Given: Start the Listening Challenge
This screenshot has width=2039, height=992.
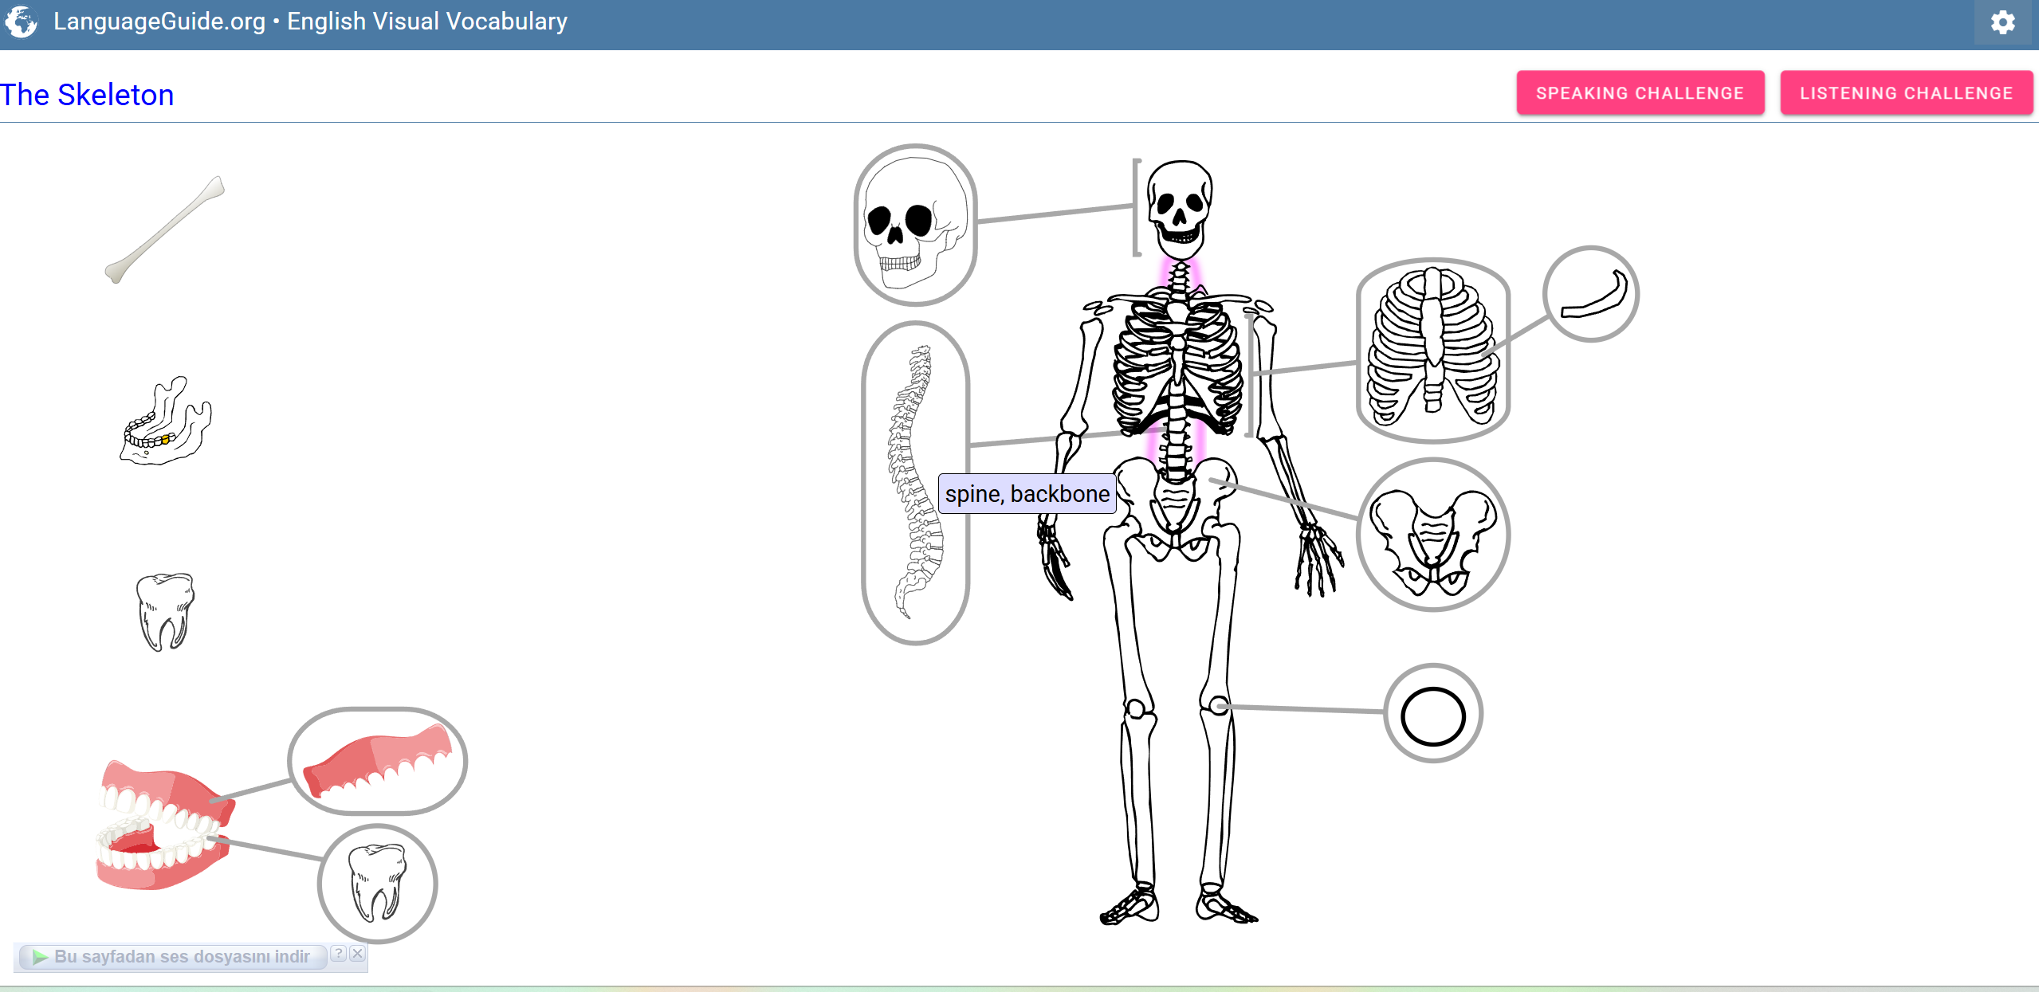Looking at the screenshot, I should 1906,93.
